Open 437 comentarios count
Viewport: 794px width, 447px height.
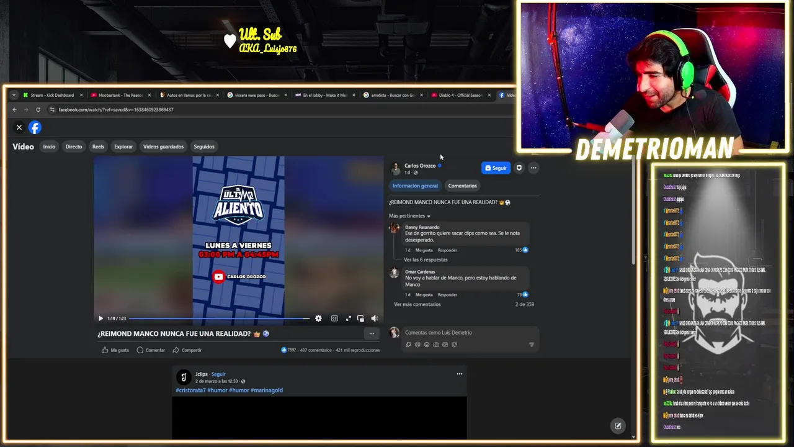click(x=316, y=350)
